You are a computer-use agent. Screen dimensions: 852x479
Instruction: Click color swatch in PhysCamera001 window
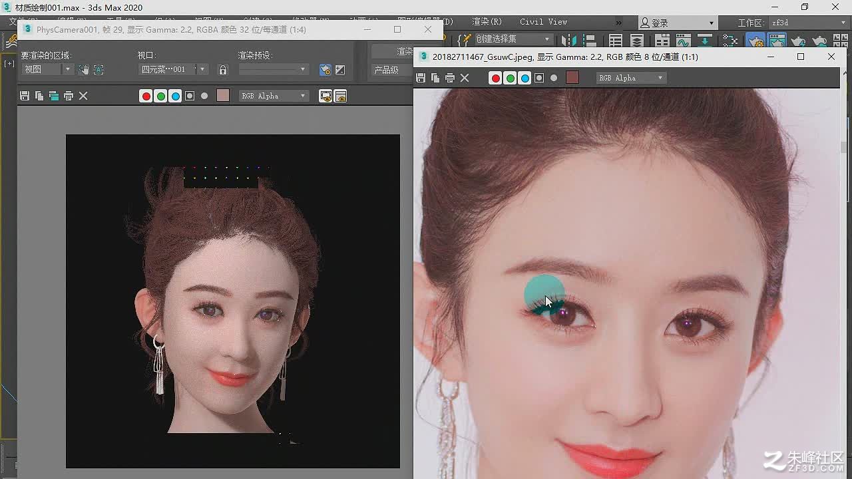point(223,96)
